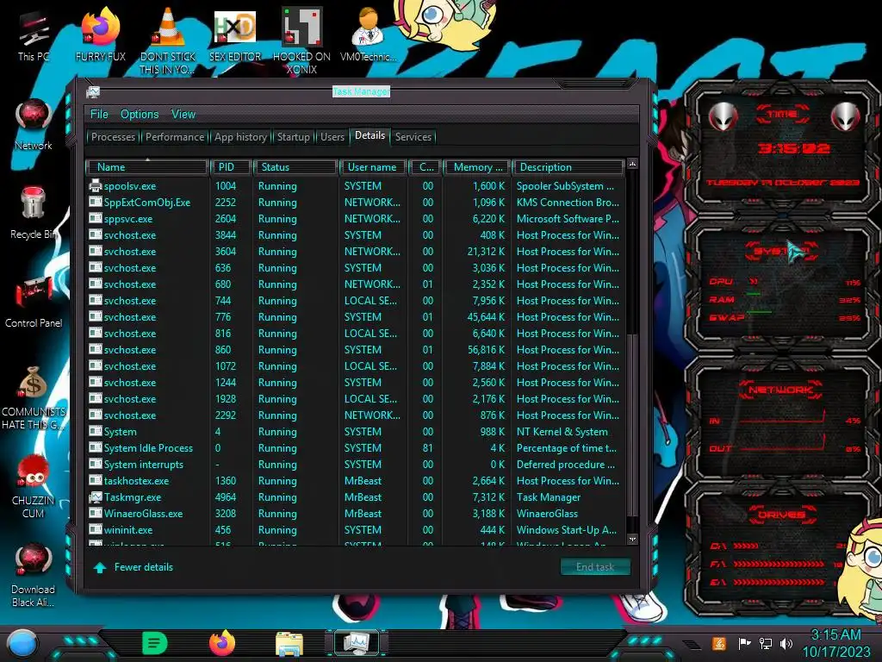The height and width of the screenshot is (662, 882).
Task: Click memory value 56,816 K
Action: 486,350
